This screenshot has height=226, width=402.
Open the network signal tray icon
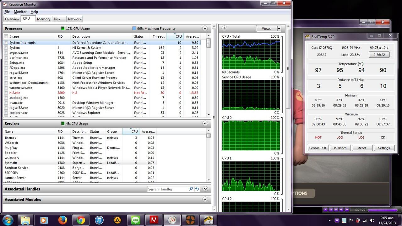point(366,220)
